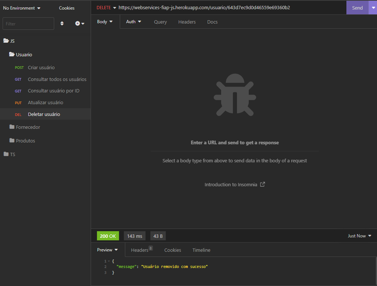377x286 pixels.
Task: Toggle the request sort order icon
Action: pyautogui.click(x=62, y=23)
